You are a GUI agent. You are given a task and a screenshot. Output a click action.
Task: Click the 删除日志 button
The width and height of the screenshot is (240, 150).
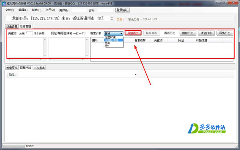pyautogui.click(x=188, y=33)
